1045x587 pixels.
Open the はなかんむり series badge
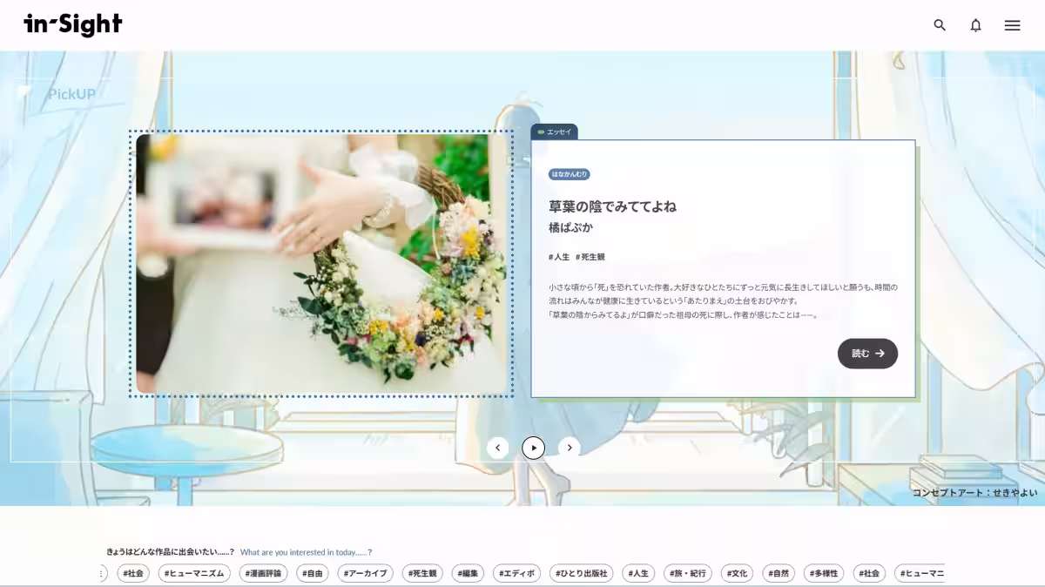(x=570, y=174)
